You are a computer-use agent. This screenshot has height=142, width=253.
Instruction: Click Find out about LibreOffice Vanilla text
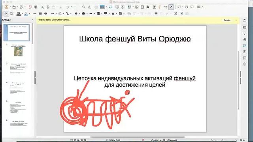click(x=54, y=20)
